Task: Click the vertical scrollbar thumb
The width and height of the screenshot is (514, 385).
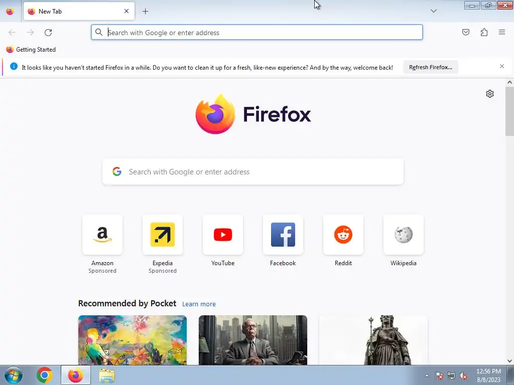Action: pos(509,111)
